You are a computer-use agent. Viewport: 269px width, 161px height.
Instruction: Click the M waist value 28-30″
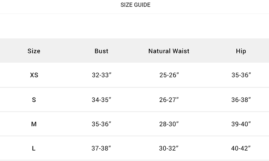169,124
